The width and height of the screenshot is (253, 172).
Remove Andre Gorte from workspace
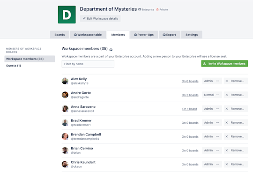pyautogui.click(x=236, y=95)
